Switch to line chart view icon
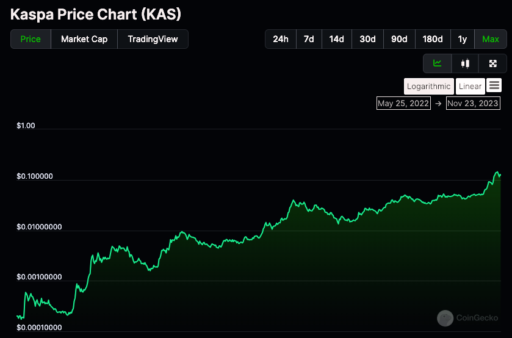Image resolution: width=512 pixels, height=338 pixels. point(437,63)
